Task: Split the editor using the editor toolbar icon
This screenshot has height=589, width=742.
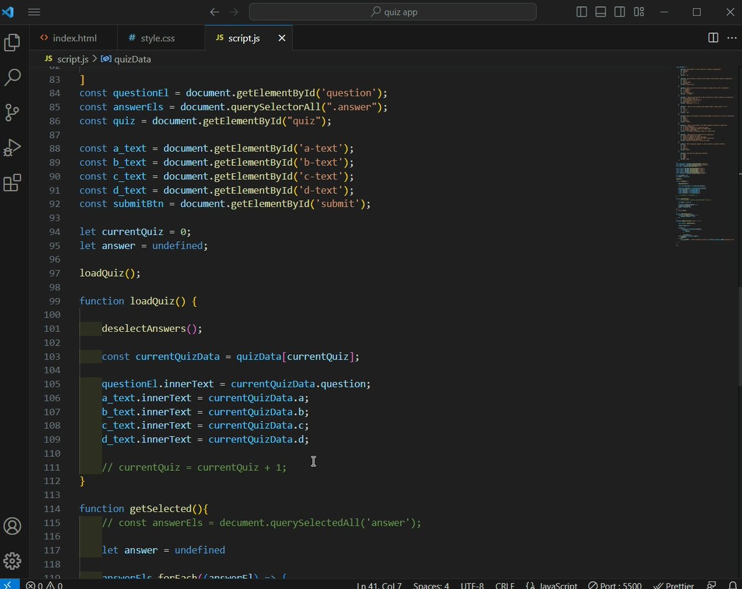Action: (714, 38)
